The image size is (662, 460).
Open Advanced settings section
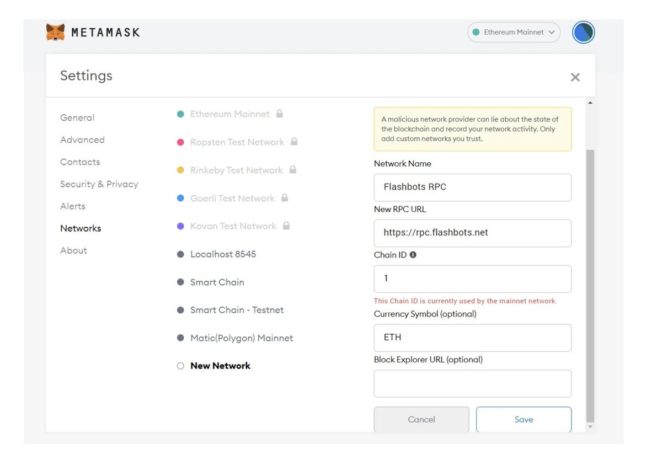pyautogui.click(x=82, y=140)
